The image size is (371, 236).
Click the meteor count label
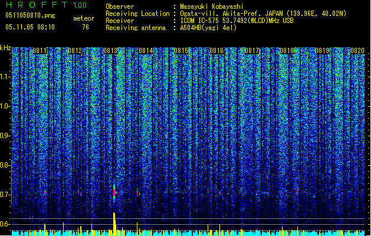[84, 18]
